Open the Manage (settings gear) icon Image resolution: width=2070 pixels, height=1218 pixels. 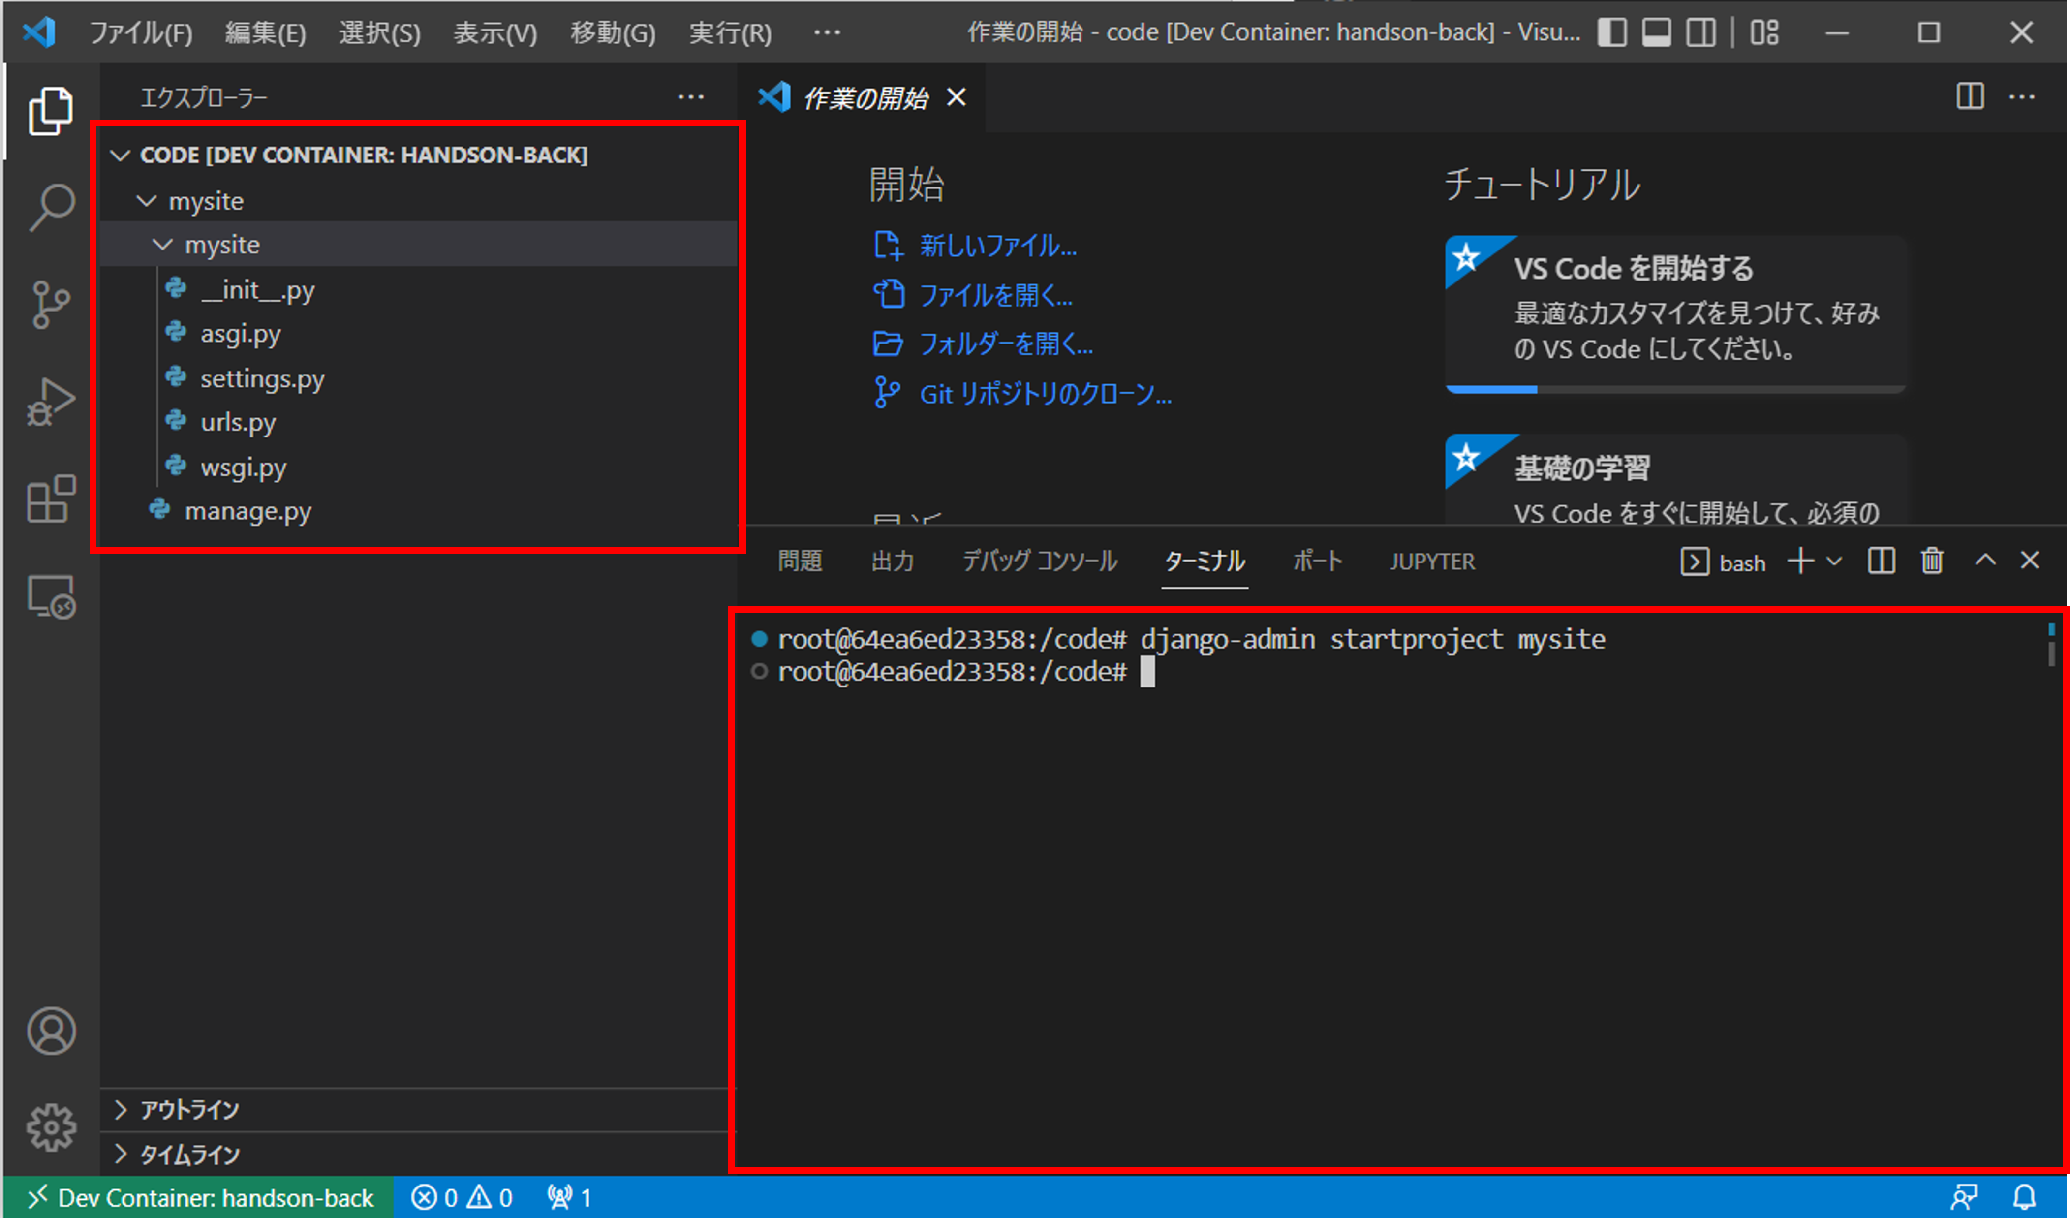point(51,1127)
